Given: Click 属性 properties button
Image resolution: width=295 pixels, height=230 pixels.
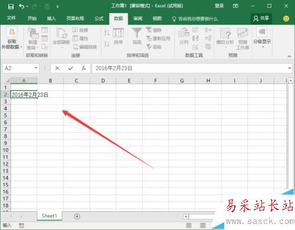Looking at the screenshot, I should (80, 38).
